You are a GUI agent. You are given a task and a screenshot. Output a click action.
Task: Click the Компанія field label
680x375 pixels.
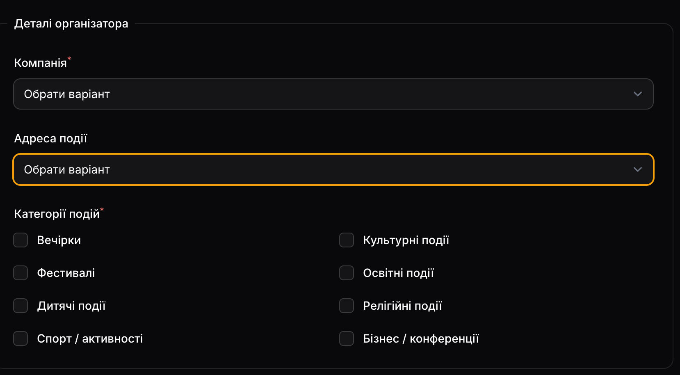click(40, 63)
